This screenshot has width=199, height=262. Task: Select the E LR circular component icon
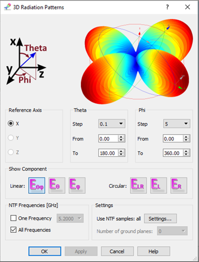point(138,186)
